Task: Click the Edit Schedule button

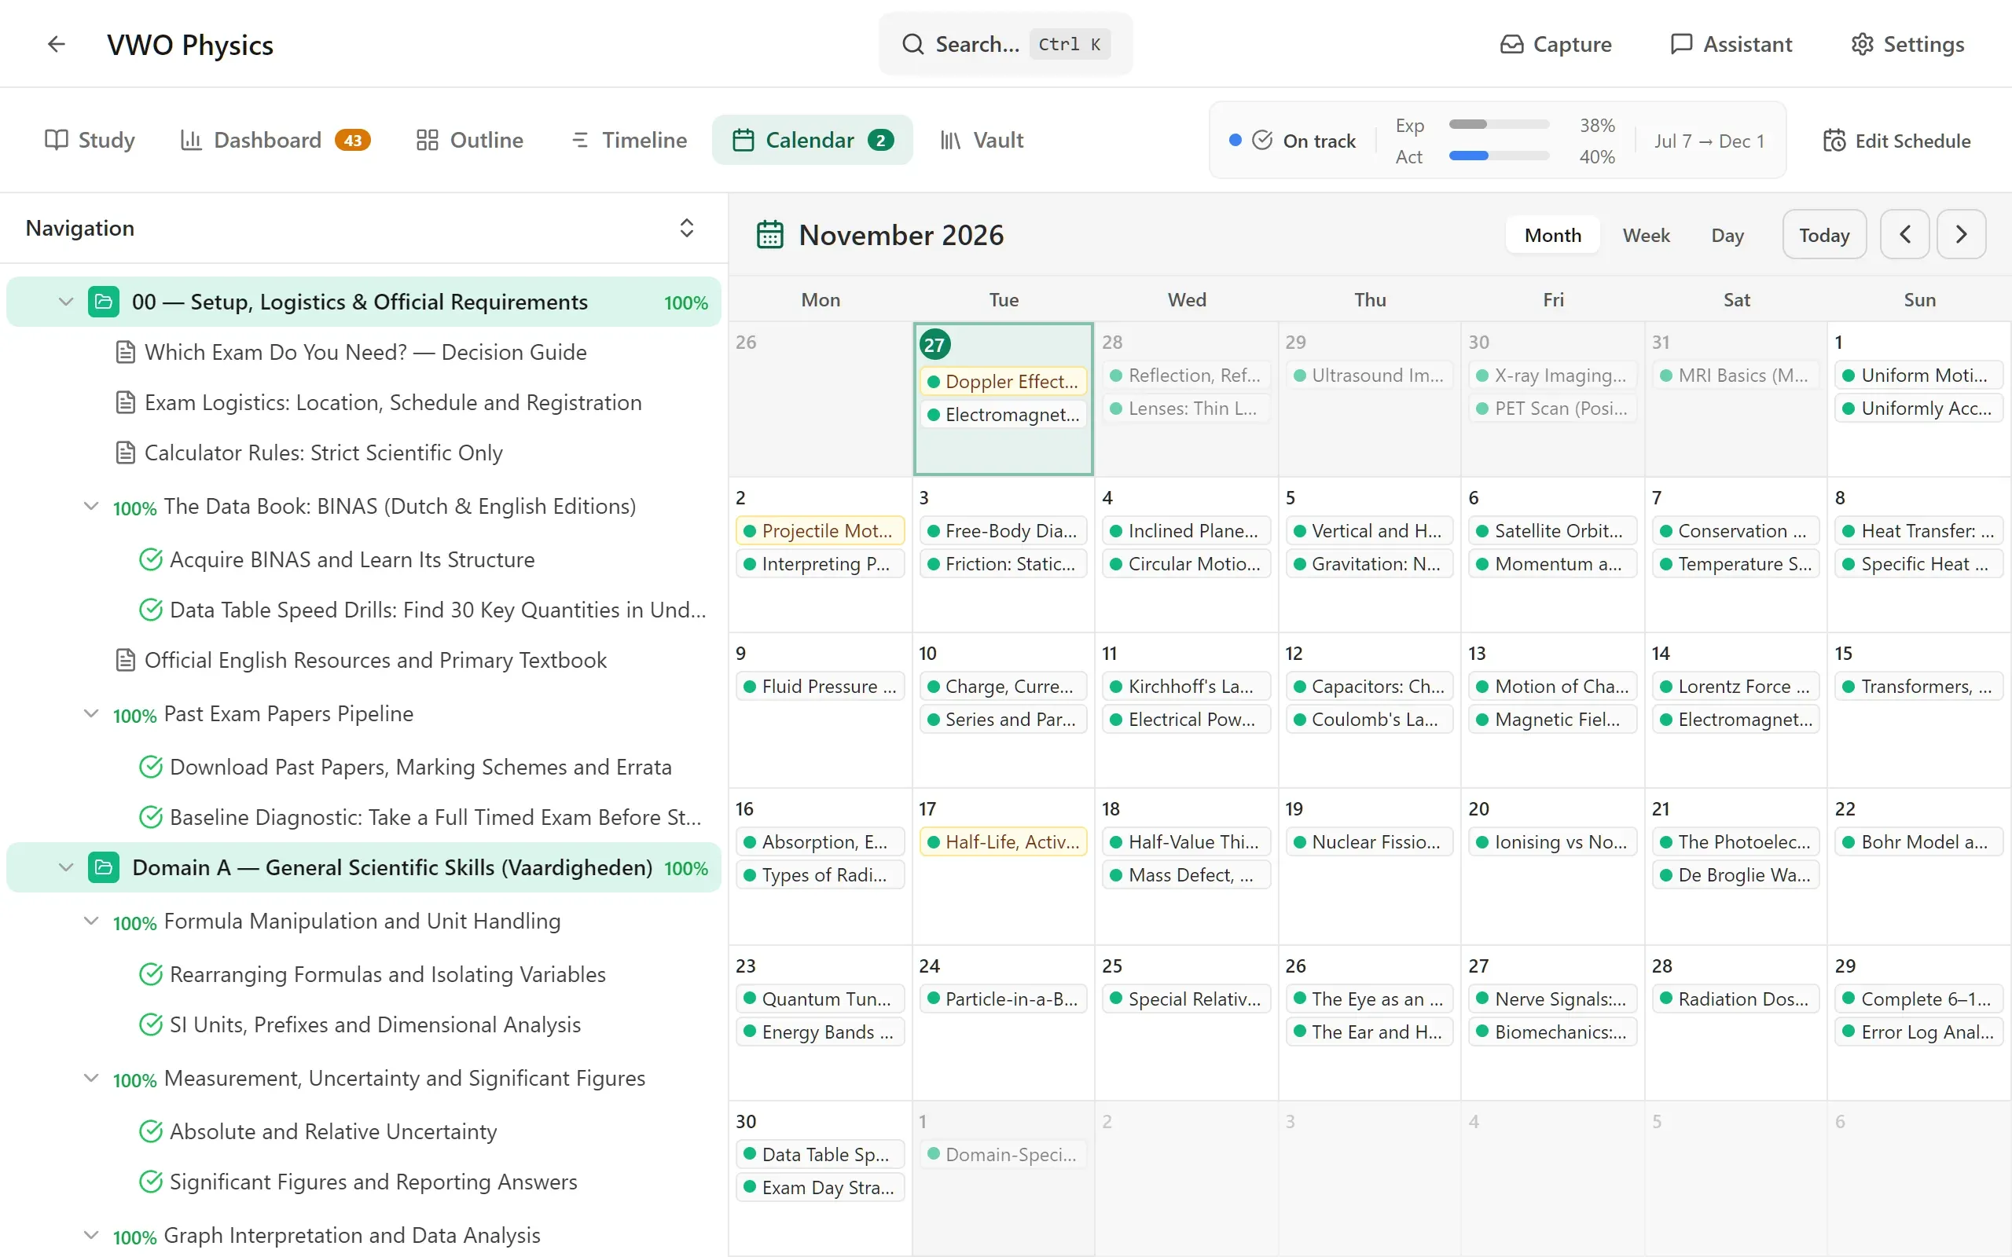Action: pos(1896,141)
